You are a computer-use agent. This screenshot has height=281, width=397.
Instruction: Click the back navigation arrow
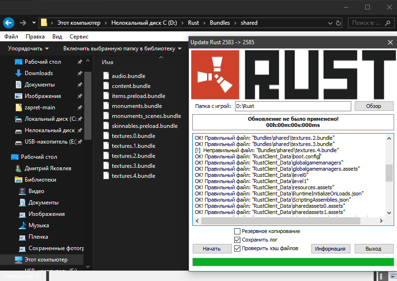[x=8, y=22]
